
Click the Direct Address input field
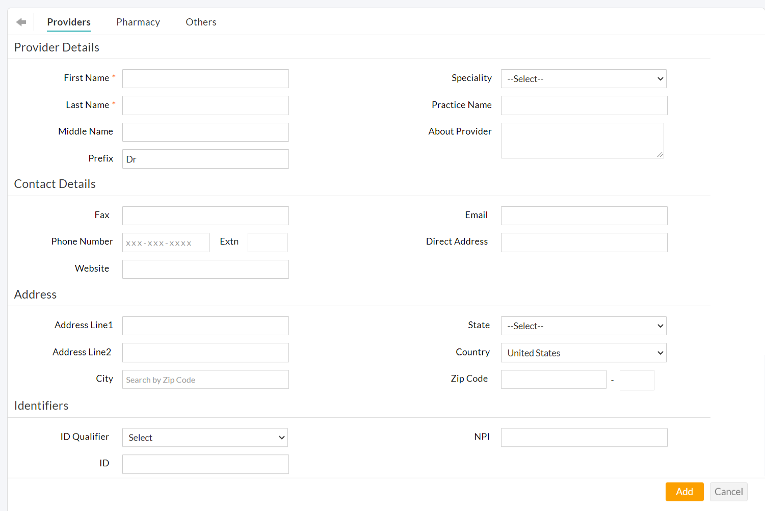[x=583, y=242]
